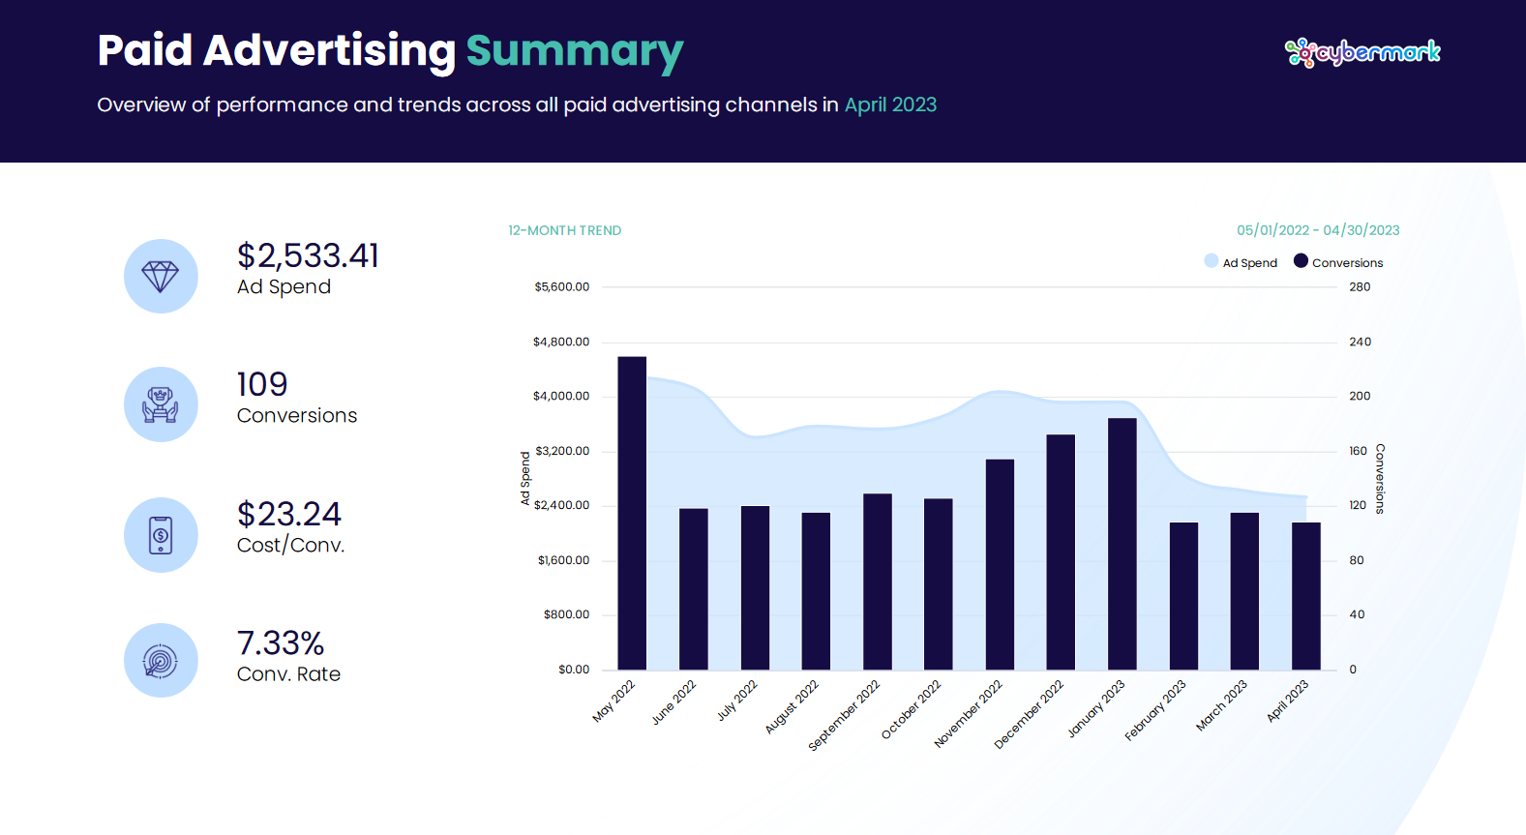Click the April 2023 conversions bar
The image size is (1526, 835).
coord(1306,596)
